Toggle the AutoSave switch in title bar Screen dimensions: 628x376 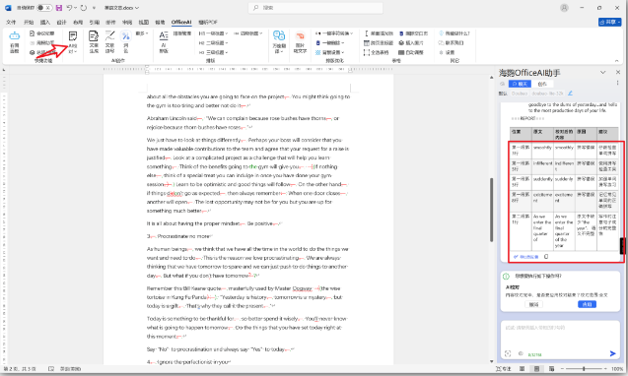coord(44,8)
